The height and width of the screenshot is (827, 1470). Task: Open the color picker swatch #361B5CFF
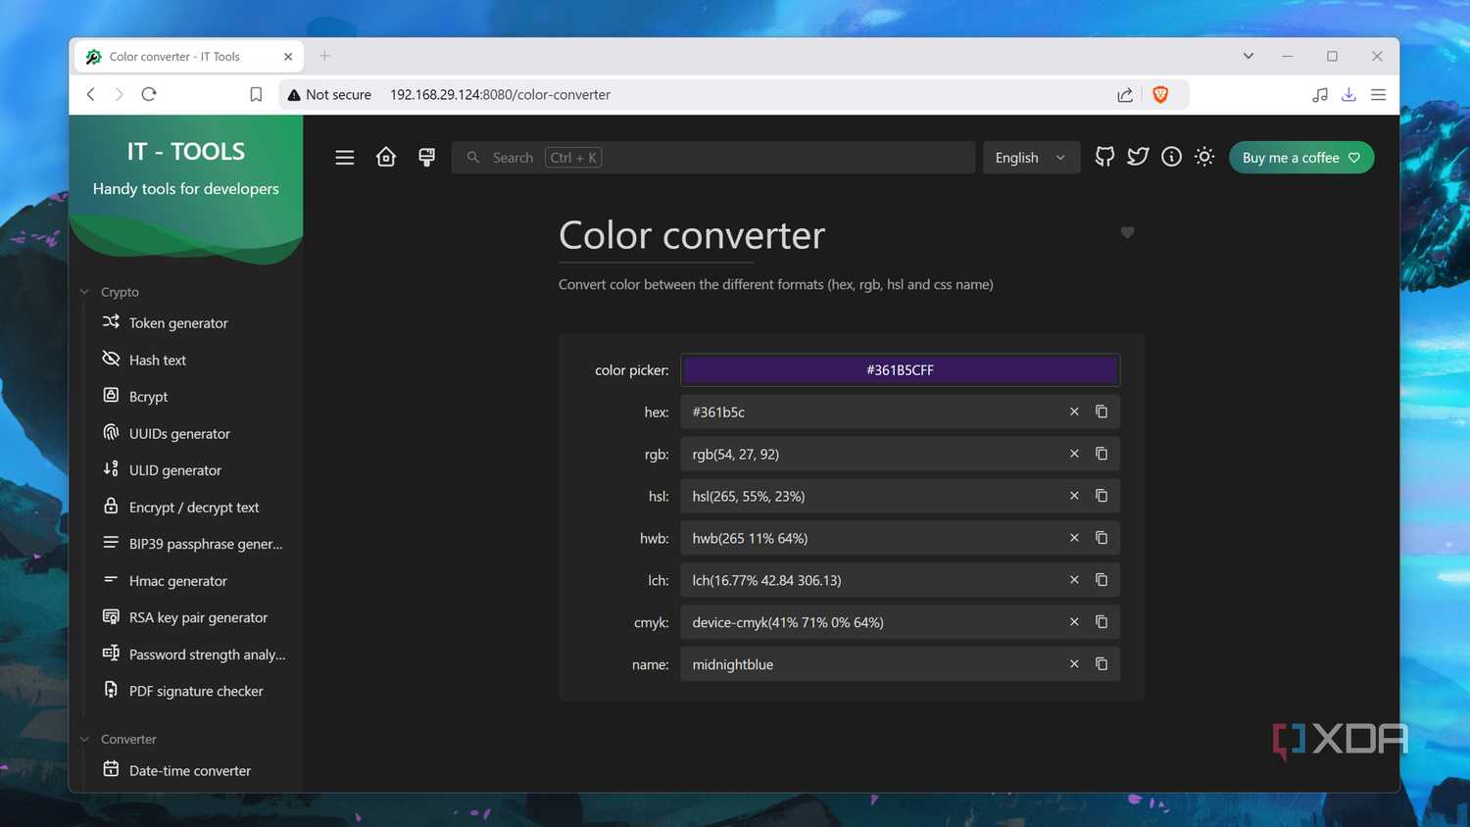point(900,369)
